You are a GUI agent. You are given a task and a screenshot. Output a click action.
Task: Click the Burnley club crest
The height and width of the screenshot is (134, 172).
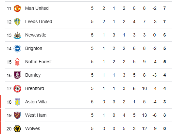pyautogui.click(x=17, y=75)
